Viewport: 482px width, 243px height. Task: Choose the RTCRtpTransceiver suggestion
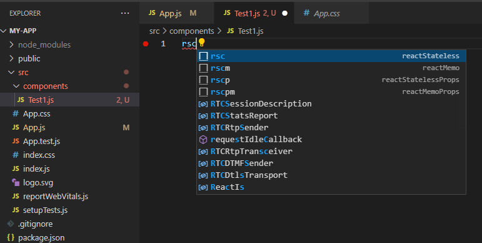(331, 152)
